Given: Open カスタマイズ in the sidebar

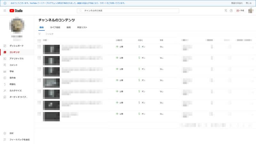Looking at the screenshot, I should pyautogui.click(x=17, y=91).
